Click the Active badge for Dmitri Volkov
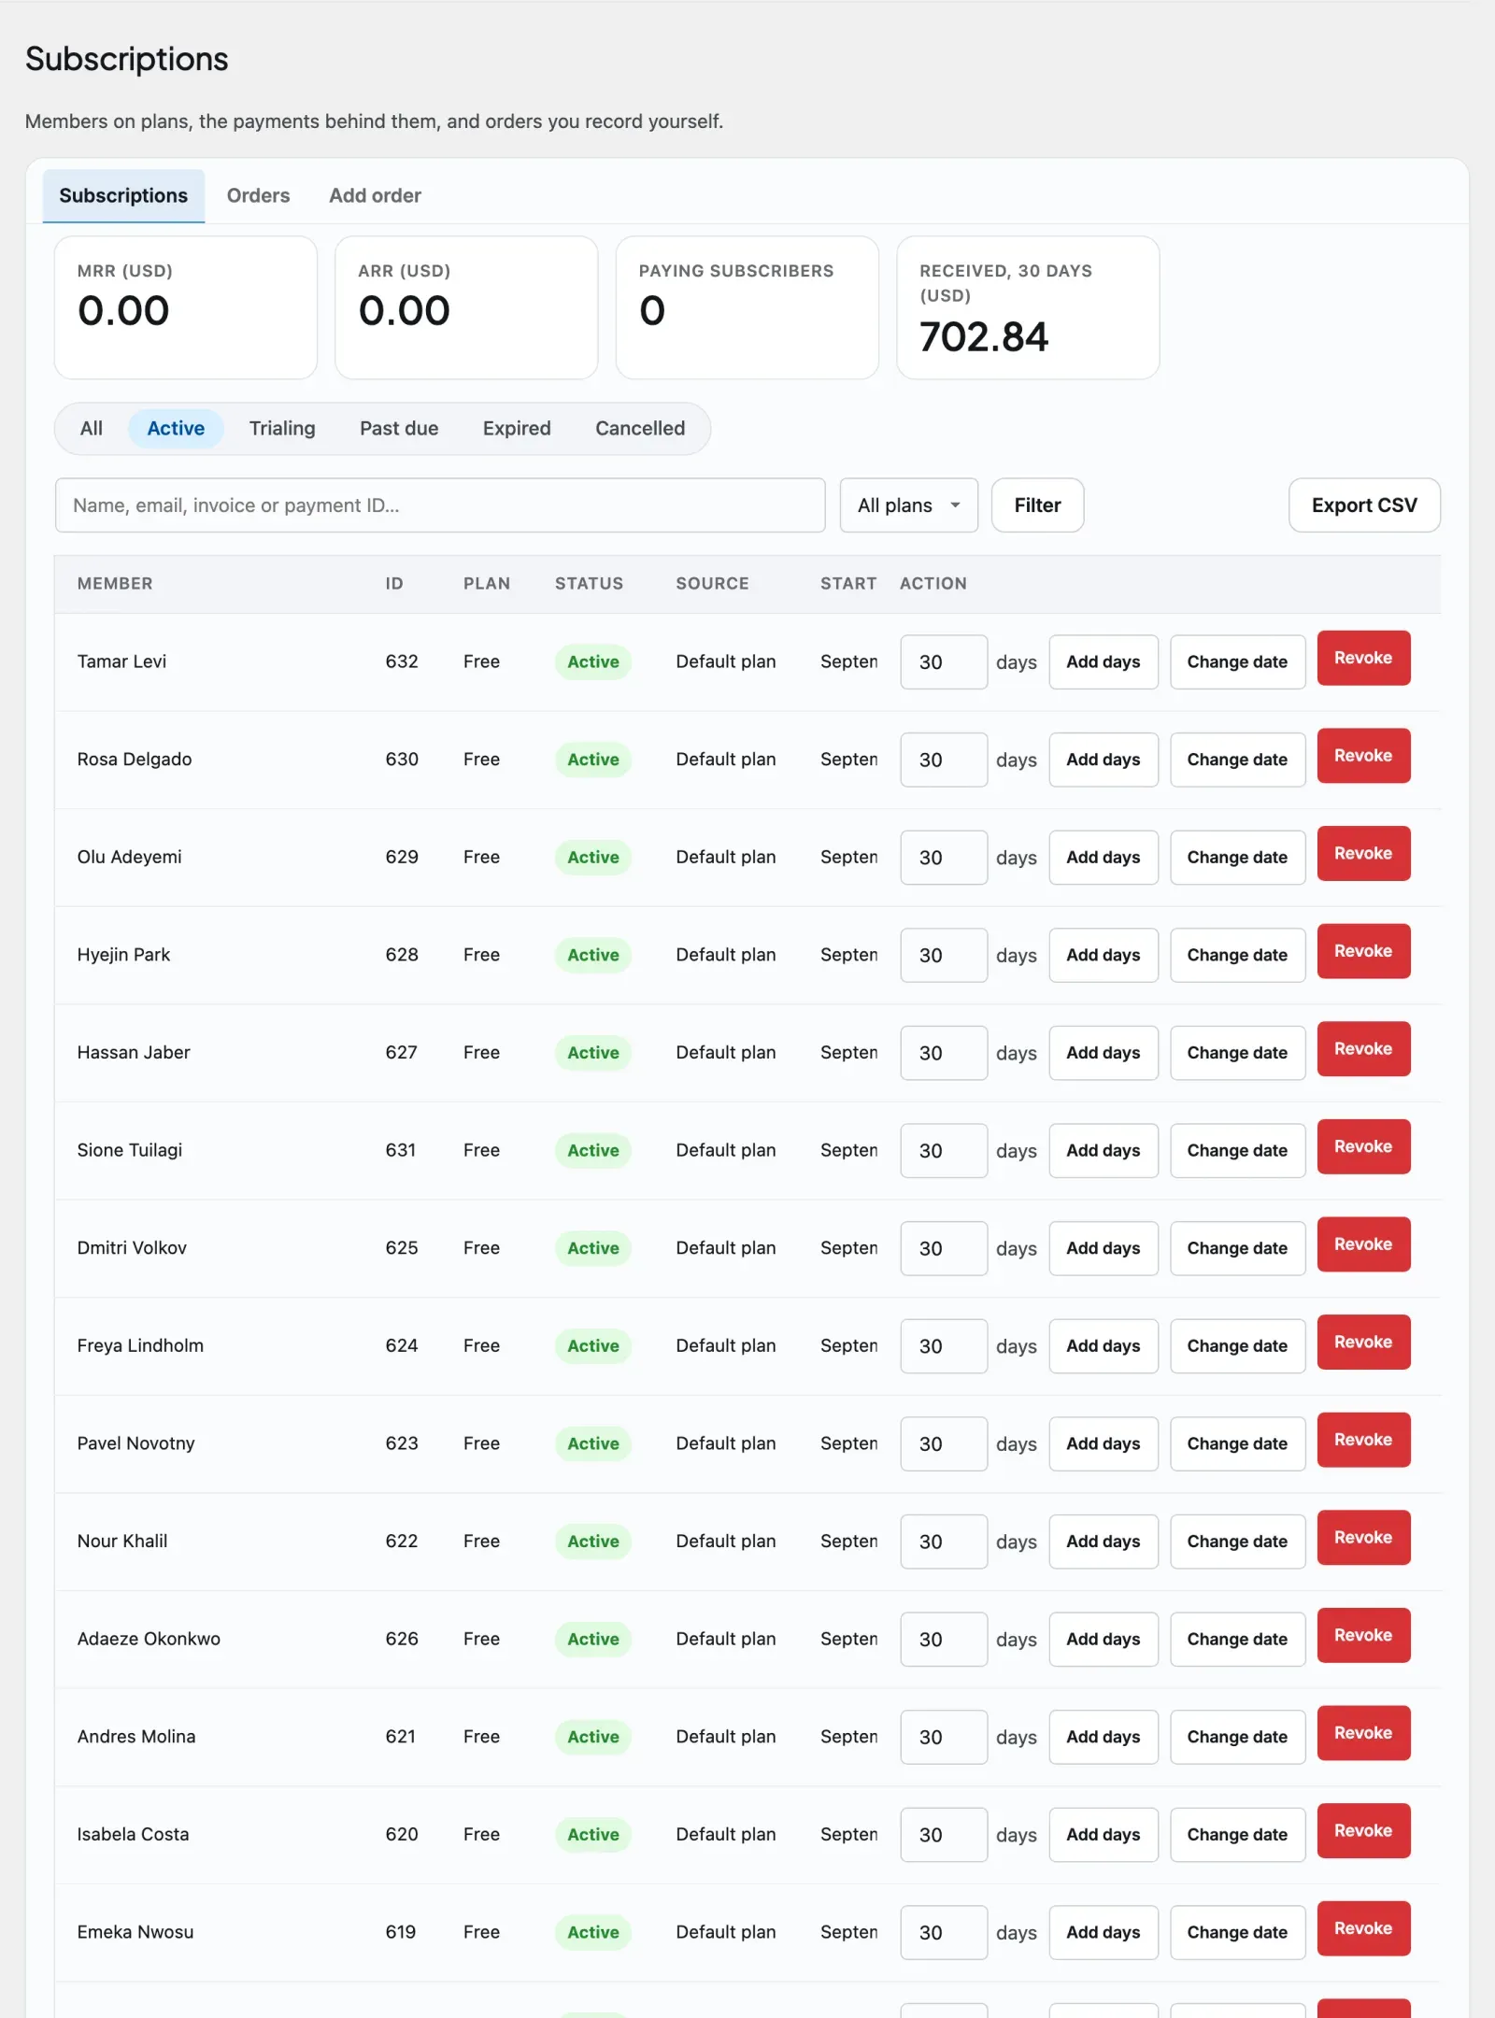This screenshot has height=2018, width=1495. 593,1248
